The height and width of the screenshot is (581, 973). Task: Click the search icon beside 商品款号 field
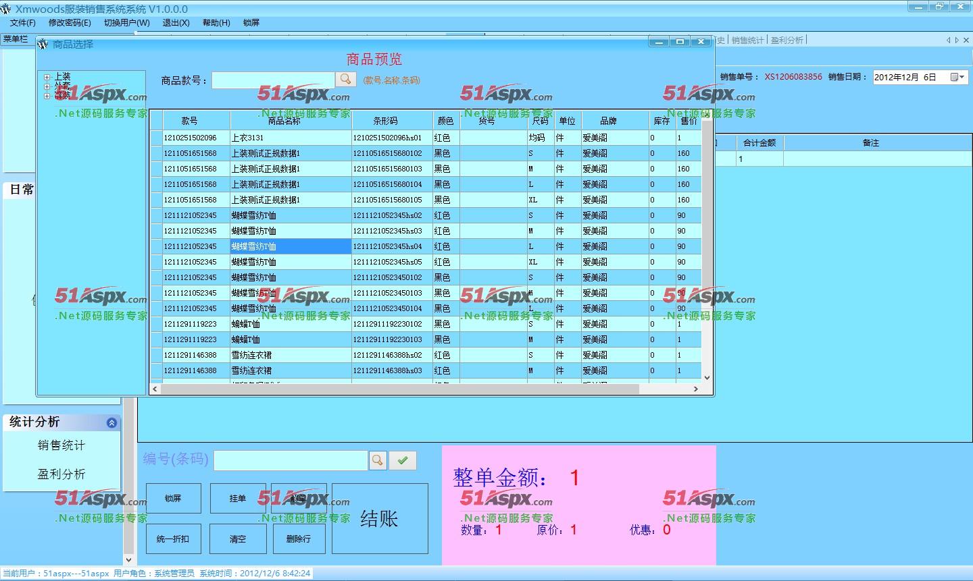tap(346, 79)
